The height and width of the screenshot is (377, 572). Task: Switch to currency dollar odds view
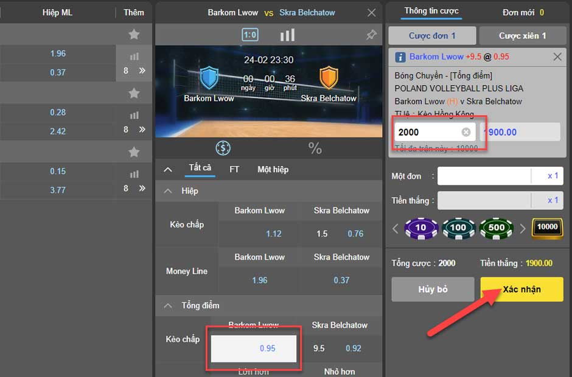pos(223,148)
